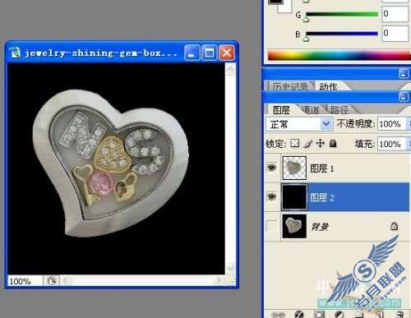Click the color spectrum ramp bar

pos(339,56)
